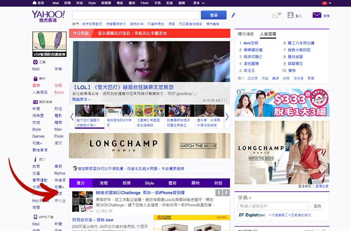This screenshot has height=231, width=351.
Task: Click the news and entertainment section icon
Action: tap(36, 102)
